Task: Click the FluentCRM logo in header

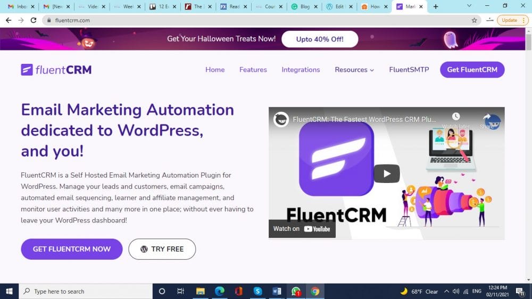Action: (56, 70)
